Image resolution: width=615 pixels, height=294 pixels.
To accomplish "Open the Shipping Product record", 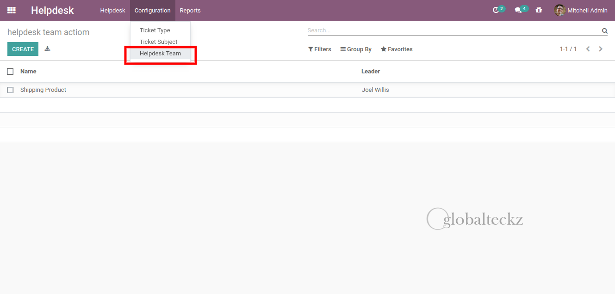I will pos(43,90).
